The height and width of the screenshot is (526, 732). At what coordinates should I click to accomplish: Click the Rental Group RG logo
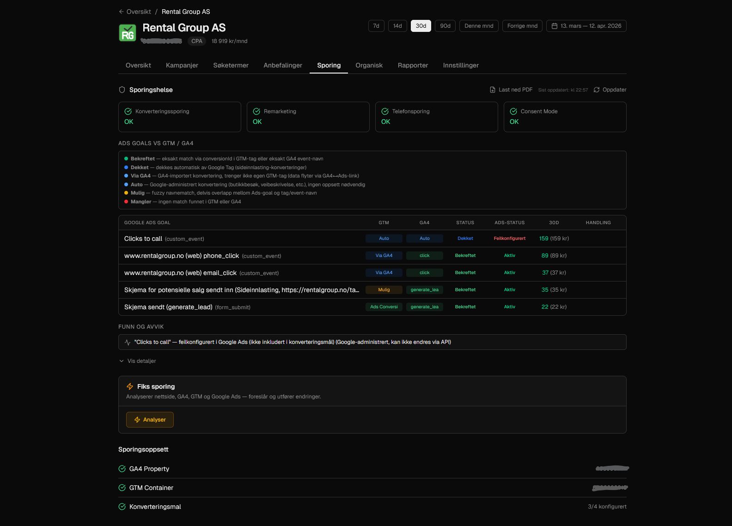(x=128, y=33)
